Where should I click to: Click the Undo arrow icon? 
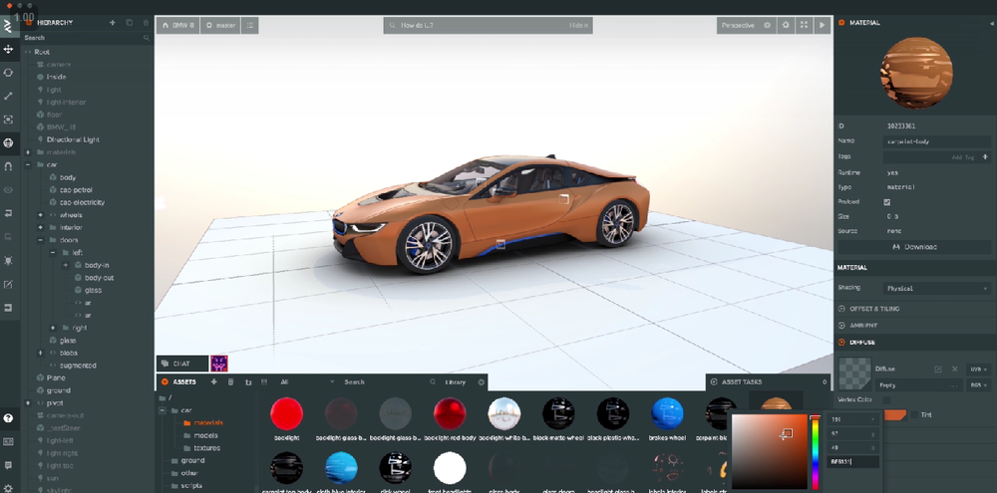pyautogui.click(x=8, y=213)
